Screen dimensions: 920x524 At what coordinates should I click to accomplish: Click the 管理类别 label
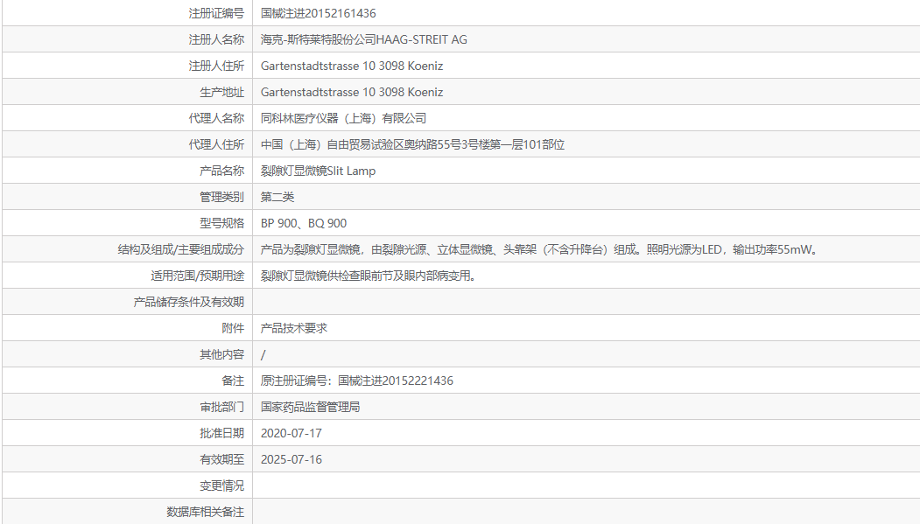click(x=221, y=197)
